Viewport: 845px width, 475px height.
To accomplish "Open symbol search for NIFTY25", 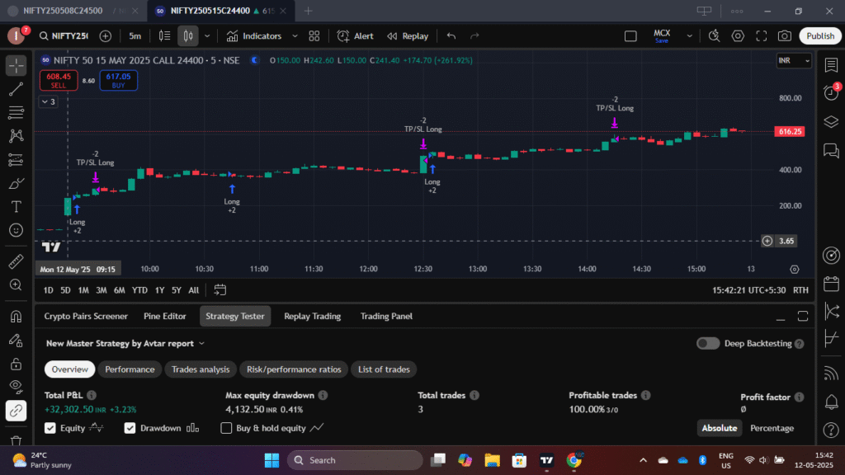I will [x=64, y=36].
